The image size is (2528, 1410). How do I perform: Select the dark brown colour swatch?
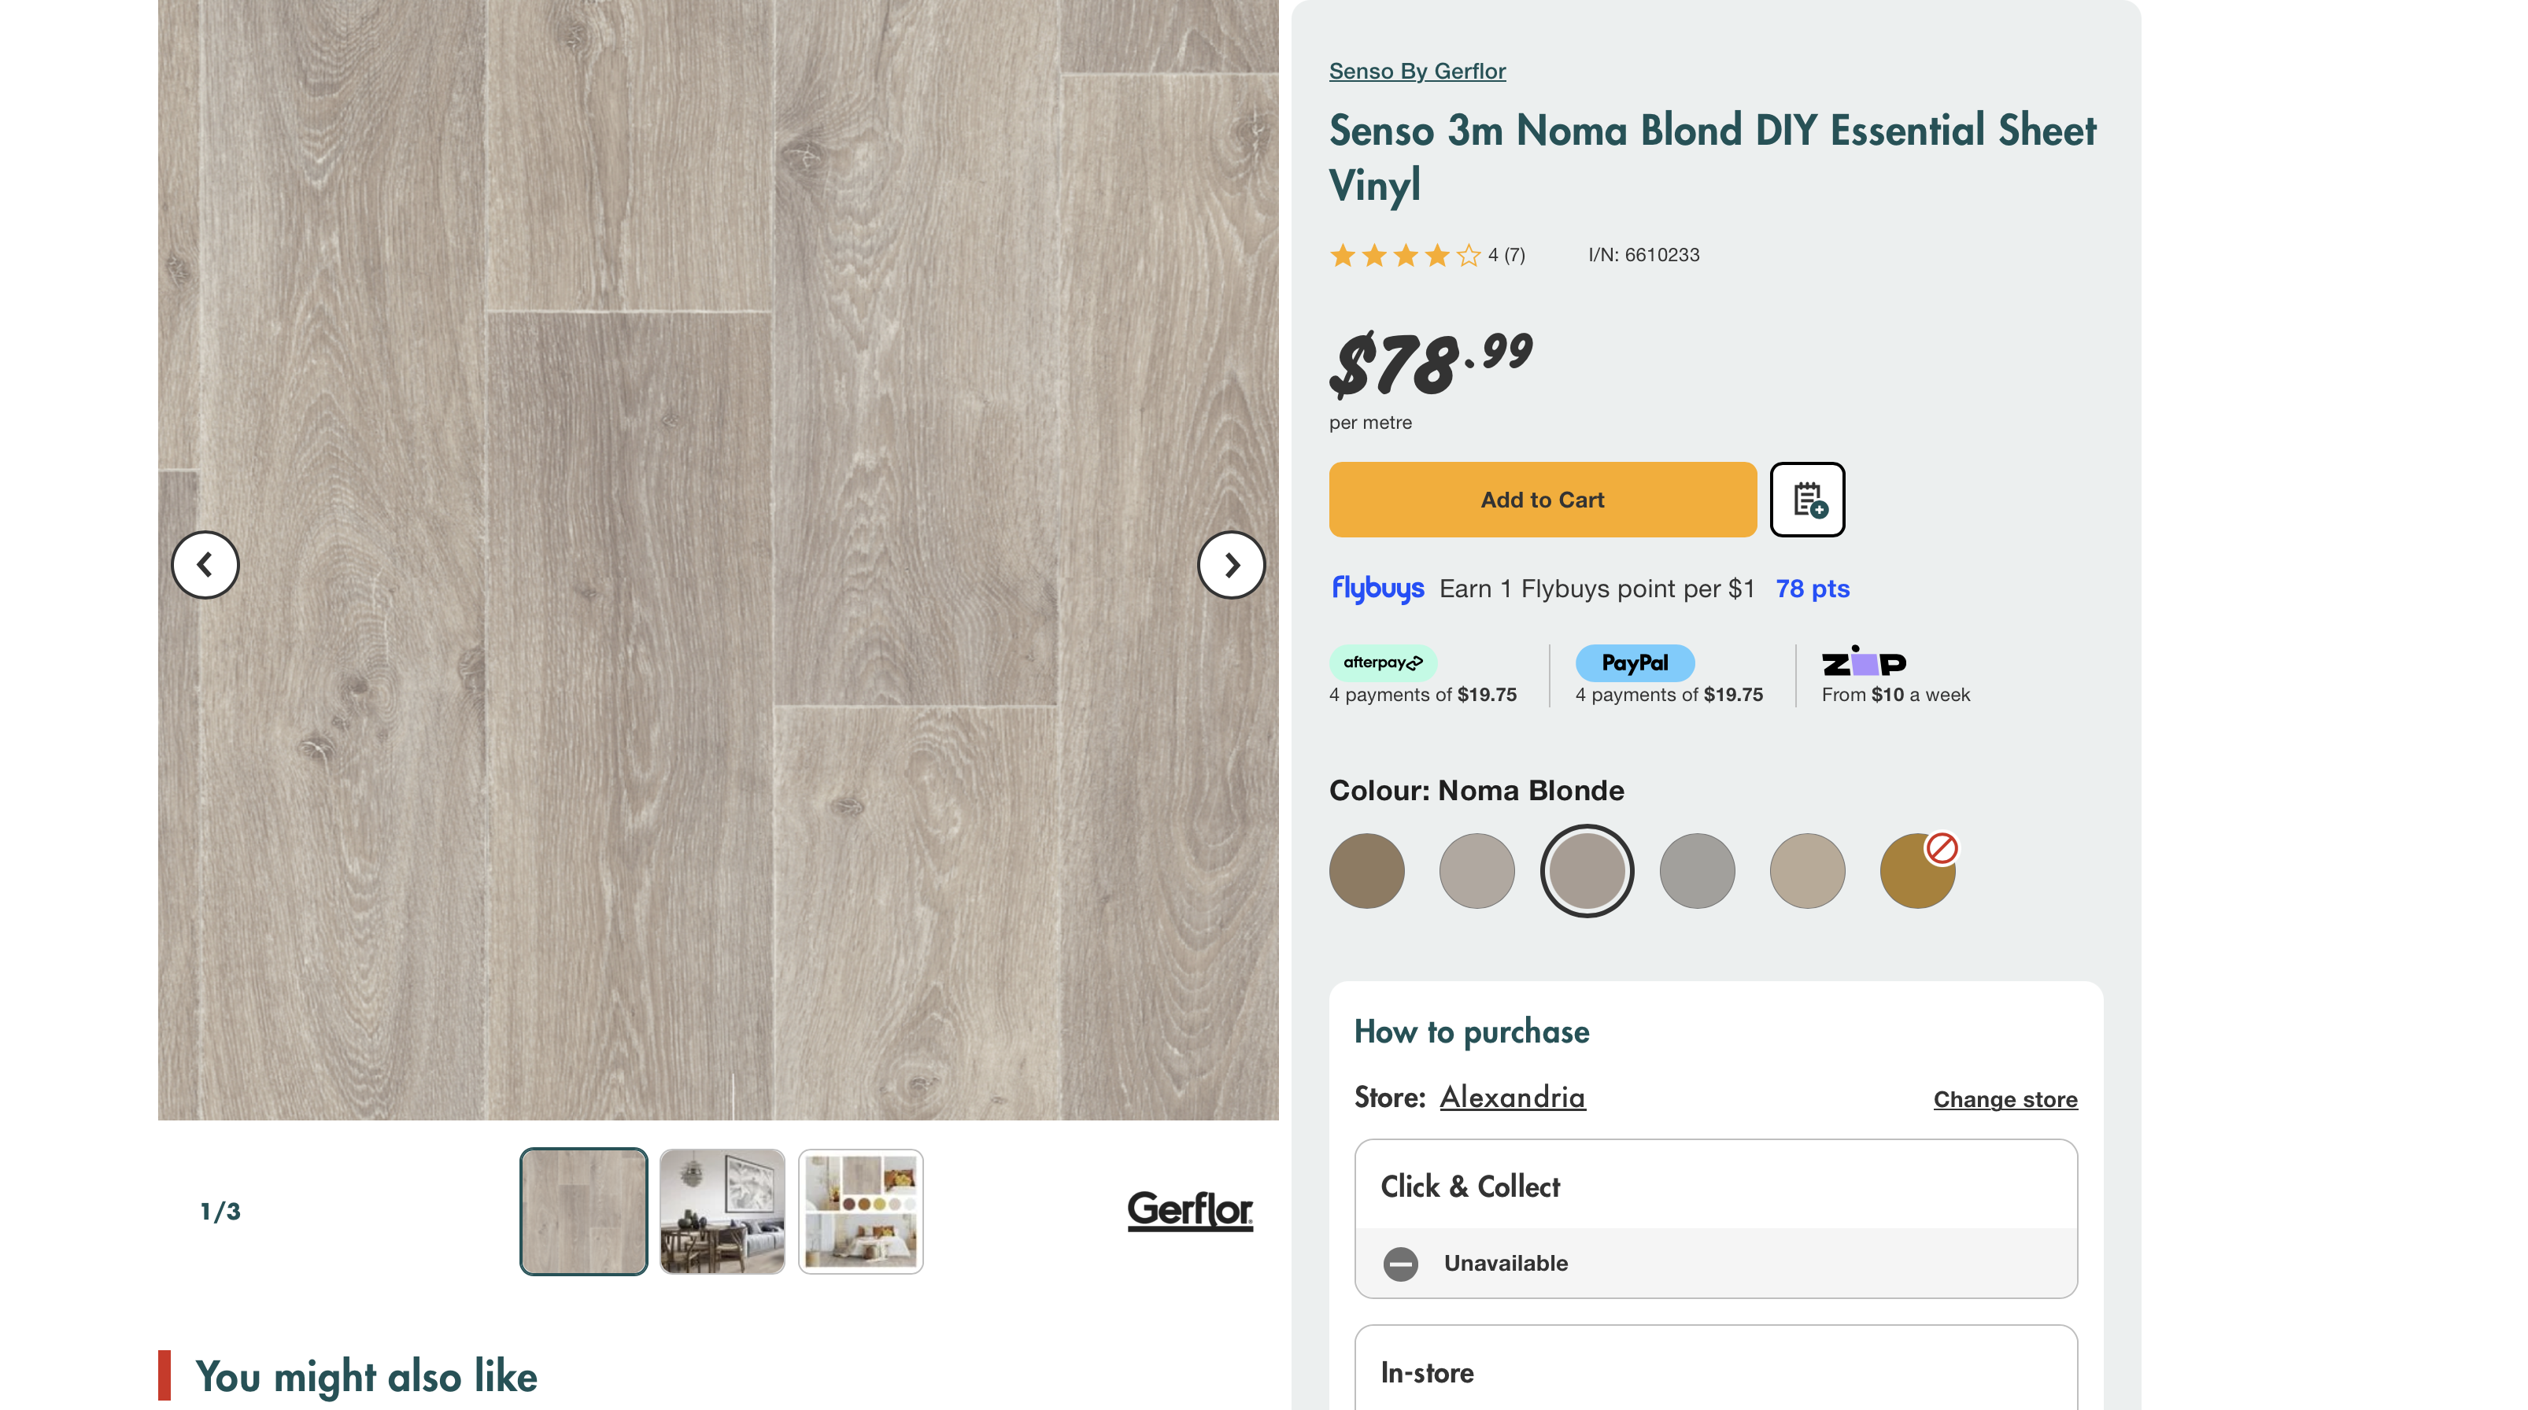[1366, 871]
